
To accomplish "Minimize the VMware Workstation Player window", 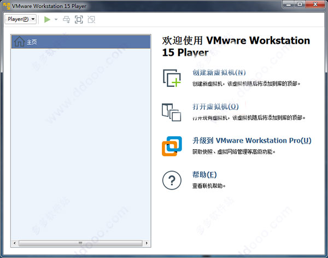I will point(289,4).
